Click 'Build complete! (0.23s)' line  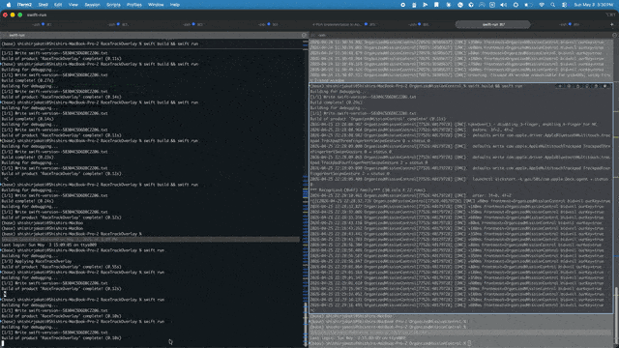tap(28, 157)
